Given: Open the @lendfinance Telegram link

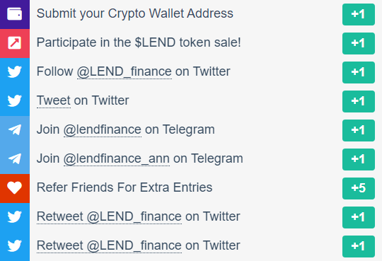Looking at the screenshot, I should coord(103,130).
